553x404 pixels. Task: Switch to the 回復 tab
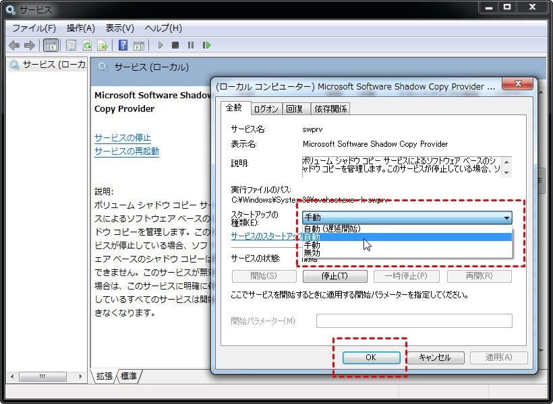[295, 108]
